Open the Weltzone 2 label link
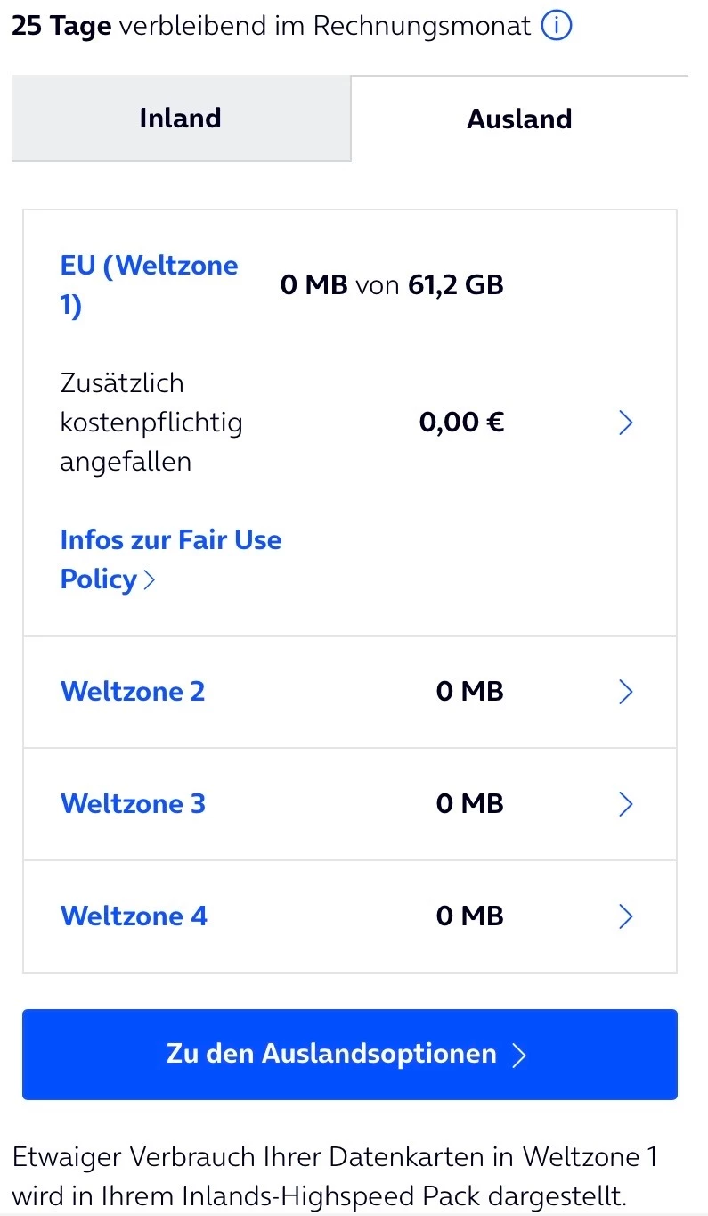Viewport: 708px width, 1216px height. (x=133, y=691)
